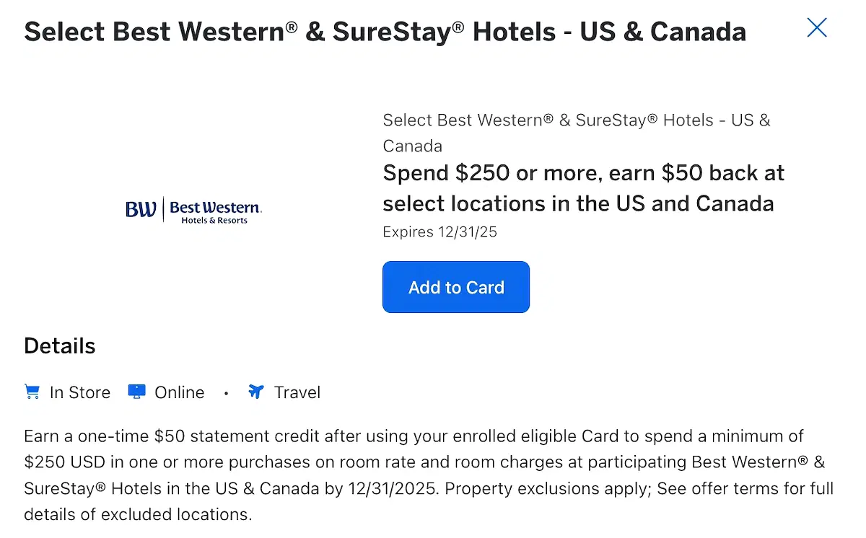Dismiss the offer with the blue X
The height and width of the screenshot is (538, 866).
tap(816, 27)
